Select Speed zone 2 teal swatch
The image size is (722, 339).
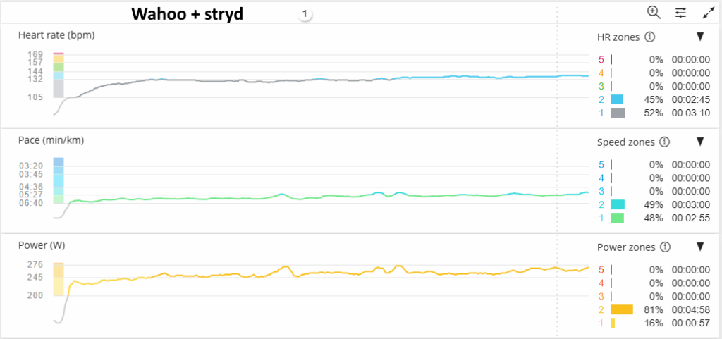618,204
